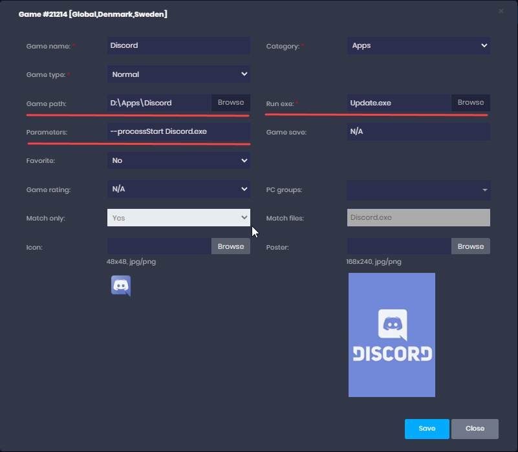518x452 pixels.
Task: Open the Match only dropdown
Action: 178,218
